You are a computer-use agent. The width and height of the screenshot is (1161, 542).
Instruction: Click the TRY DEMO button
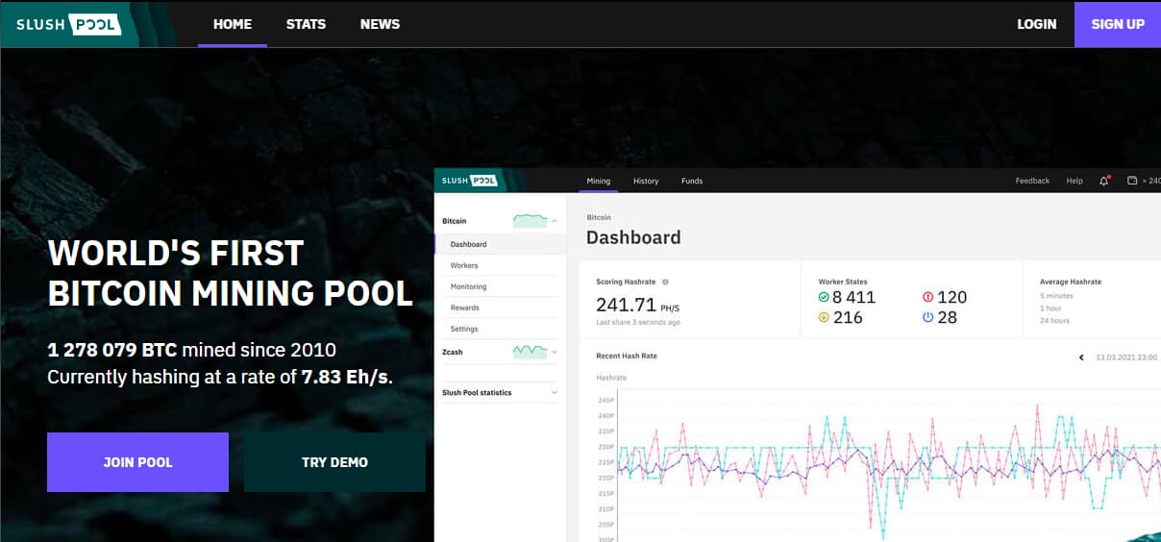click(x=334, y=462)
